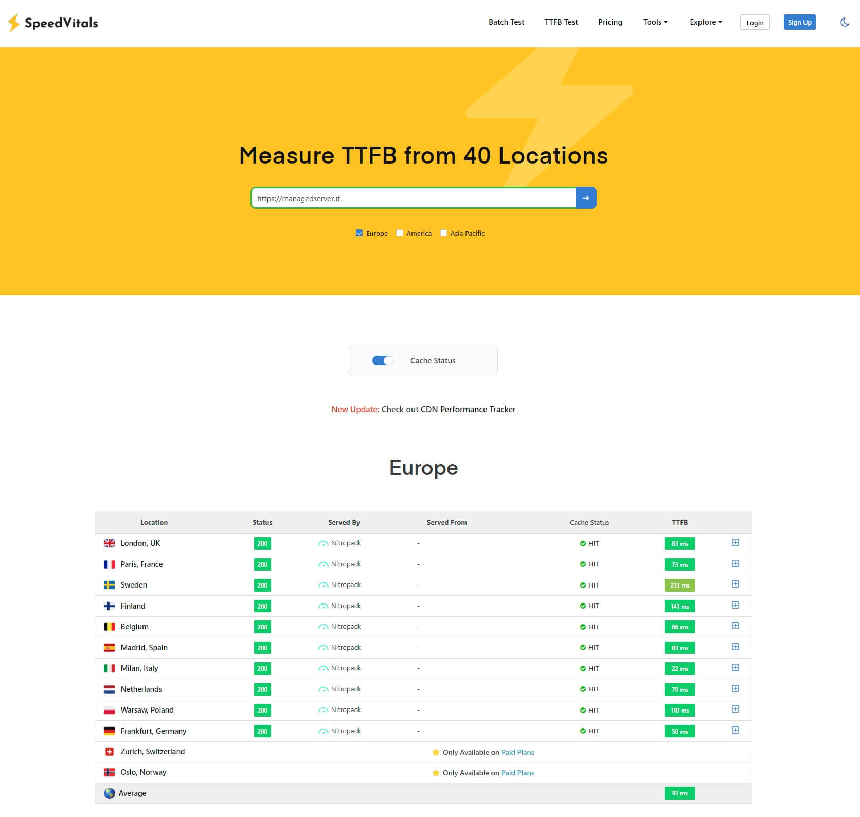The width and height of the screenshot is (860, 817).
Task: Focus the URL input field
Action: click(414, 198)
